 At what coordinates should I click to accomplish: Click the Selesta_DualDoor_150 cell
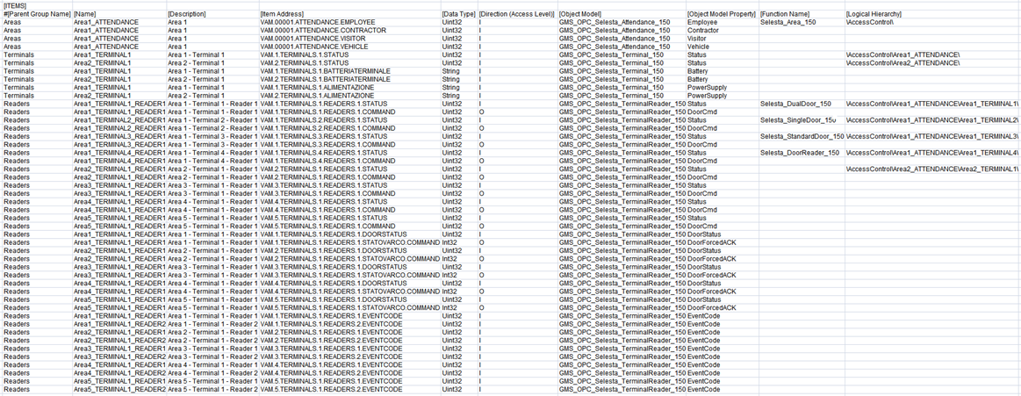click(x=795, y=104)
